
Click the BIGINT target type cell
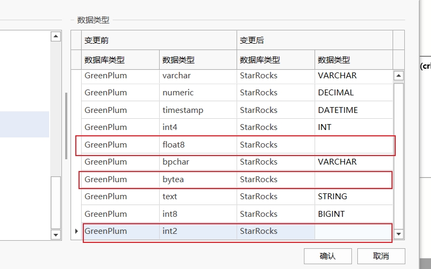pos(354,214)
